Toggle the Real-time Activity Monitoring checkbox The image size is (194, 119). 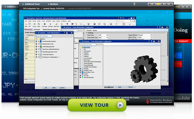click(x=38, y=49)
